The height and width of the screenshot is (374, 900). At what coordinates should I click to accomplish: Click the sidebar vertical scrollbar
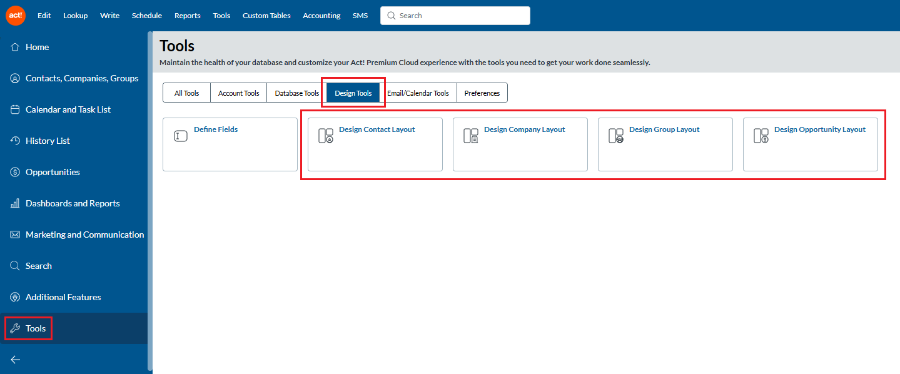[x=150, y=200]
